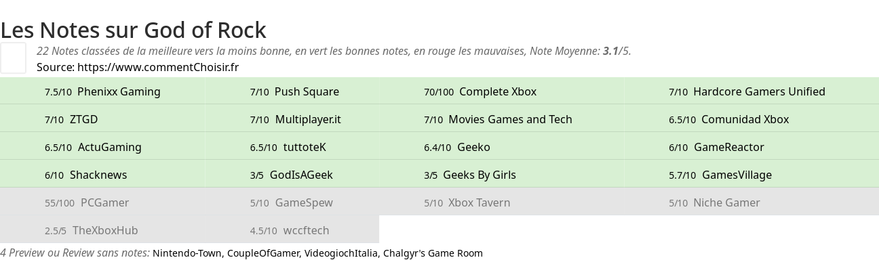Click the tuttoteK 6.5/10 review
Screen dimensions: 879x260
tap(288, 147)
